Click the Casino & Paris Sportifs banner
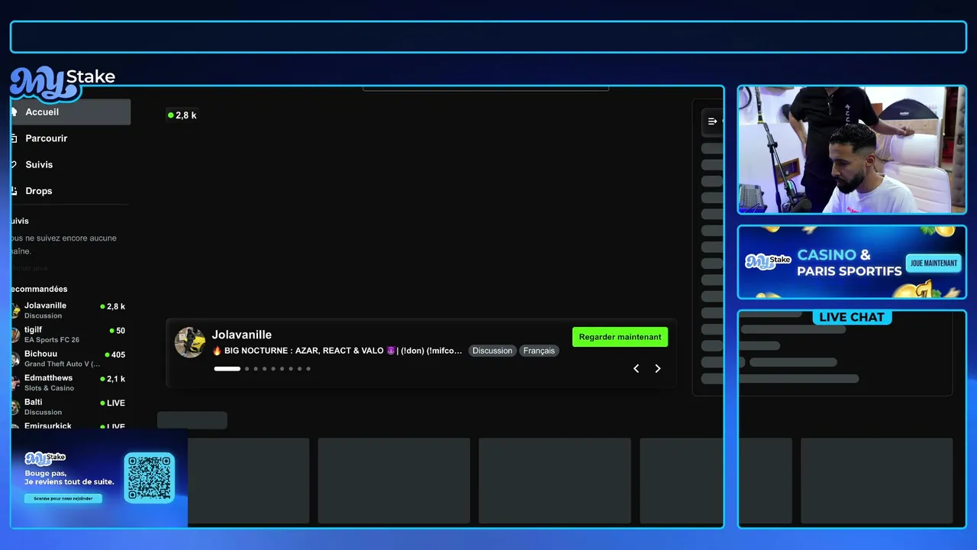The width and height of the screenshot is (977, 550). point(852,262)
